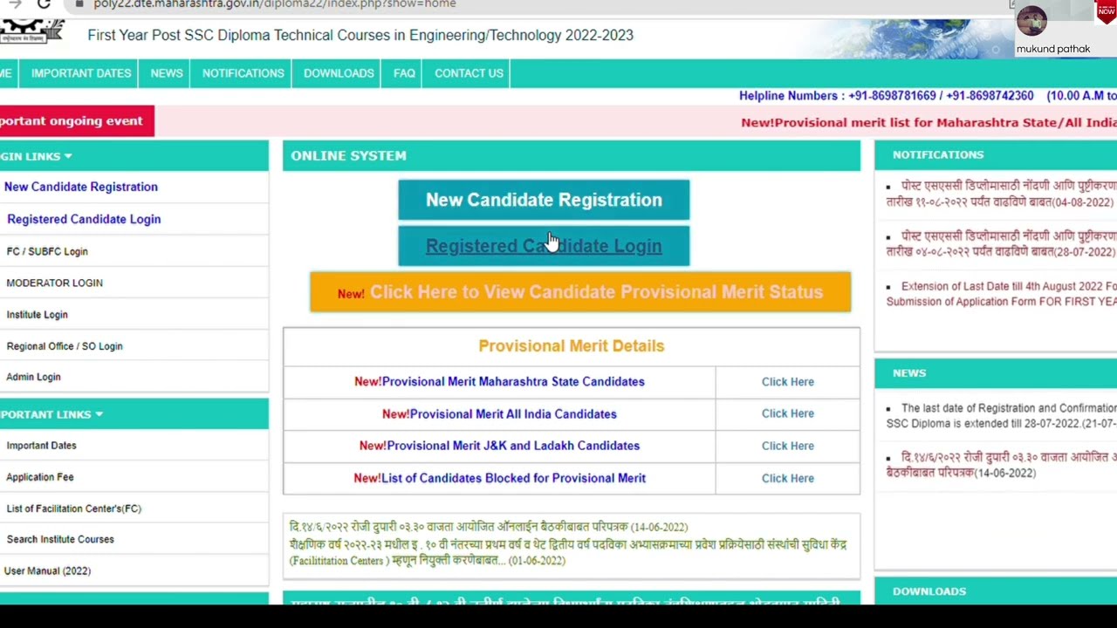This screenshot has width=1117, height=628.
Task: Click the important ongoing event red label
Action: coord(77,121)
